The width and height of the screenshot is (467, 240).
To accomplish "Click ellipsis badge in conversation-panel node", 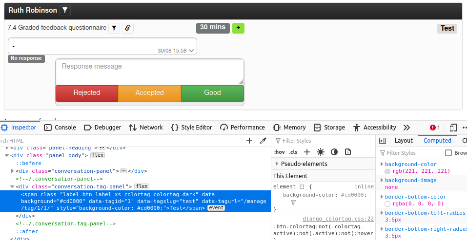I will click(x=123, y=171).
